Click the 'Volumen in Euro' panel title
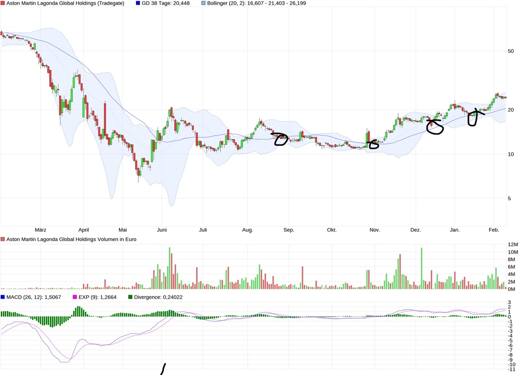This screenshot has width=527, height=375. 71,239
